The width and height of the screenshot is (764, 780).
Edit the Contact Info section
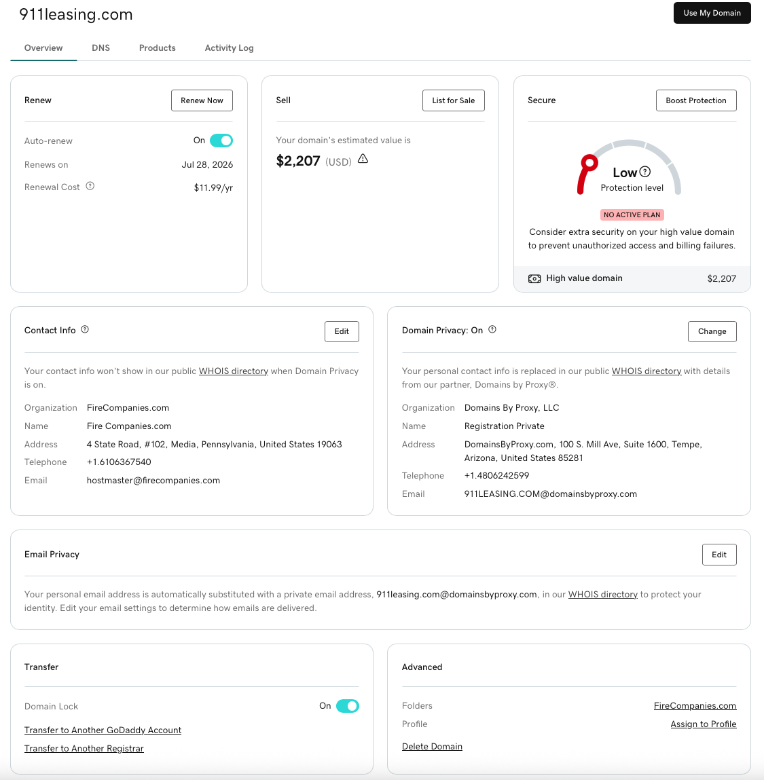click(342, 331)
